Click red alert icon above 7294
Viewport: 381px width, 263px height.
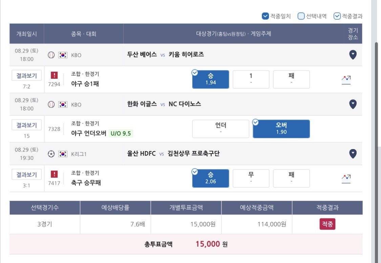(54, 75)
